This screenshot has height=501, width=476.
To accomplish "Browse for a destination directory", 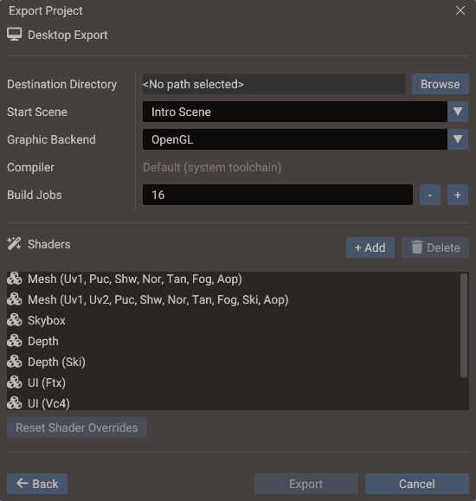I will (441, 84).
